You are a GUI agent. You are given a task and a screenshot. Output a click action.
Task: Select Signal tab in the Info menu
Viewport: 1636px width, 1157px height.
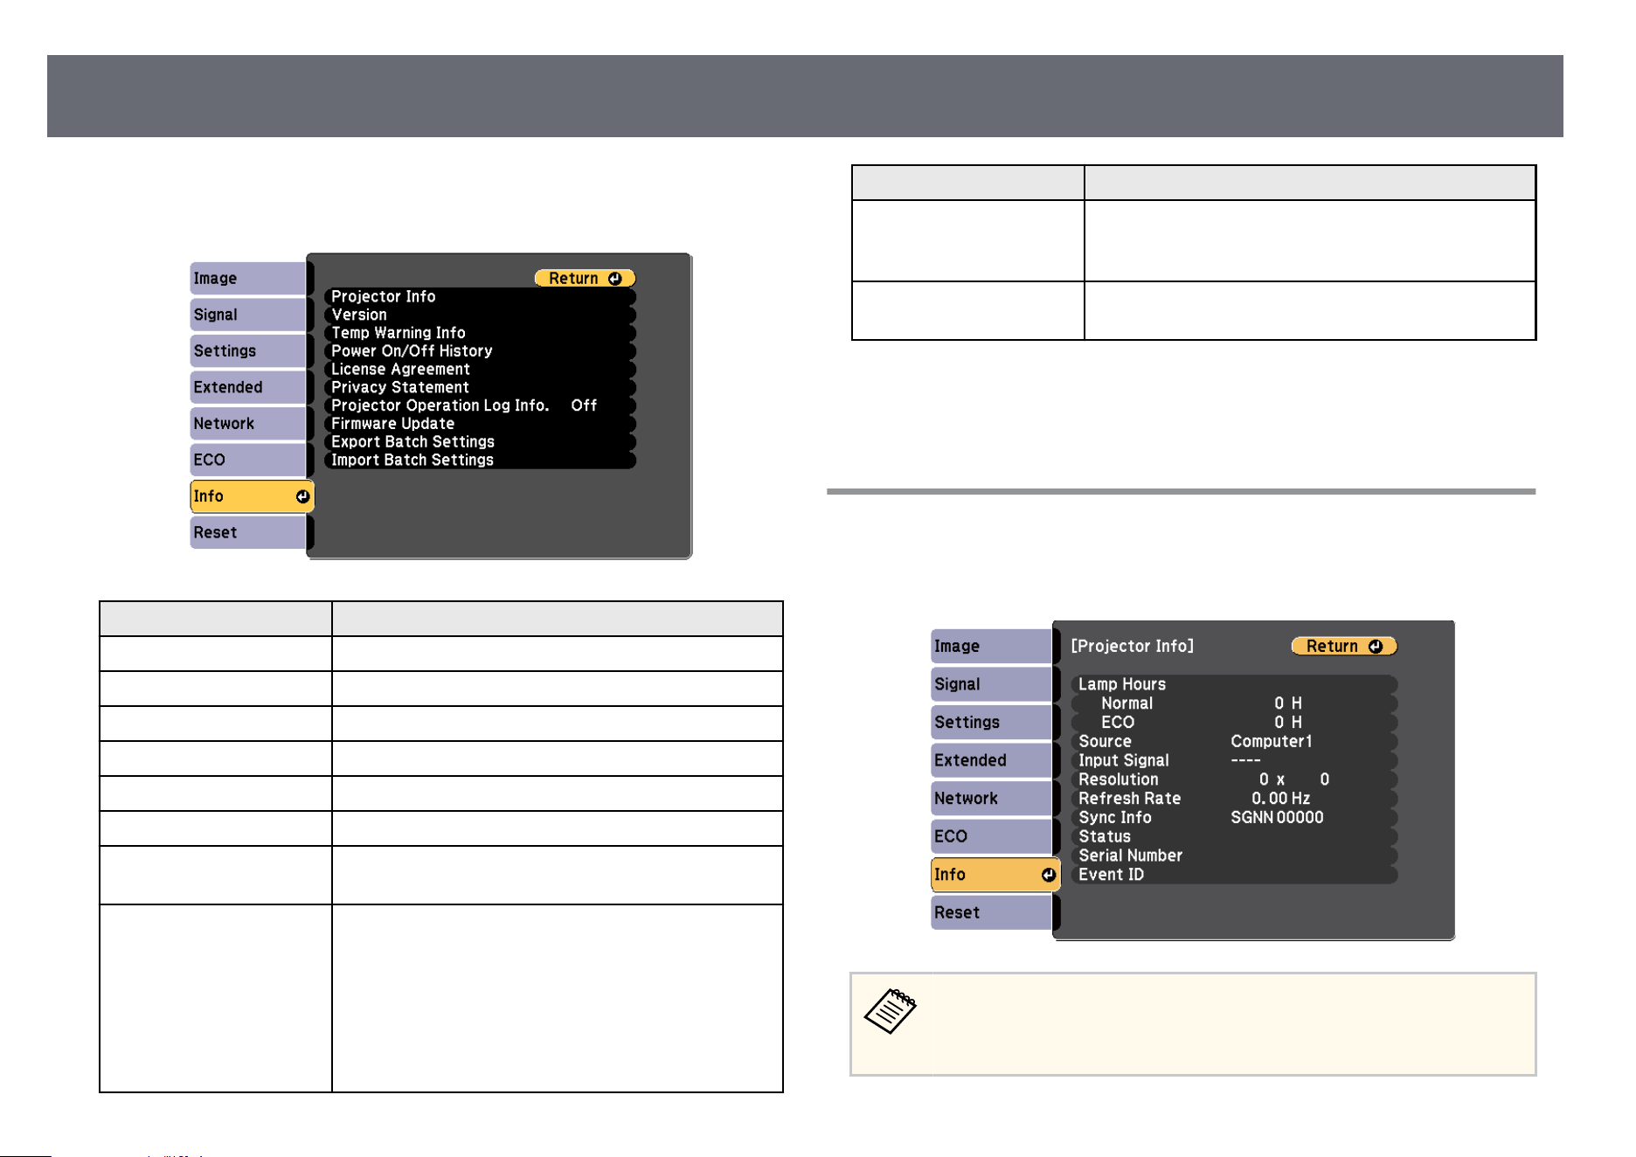248,315
